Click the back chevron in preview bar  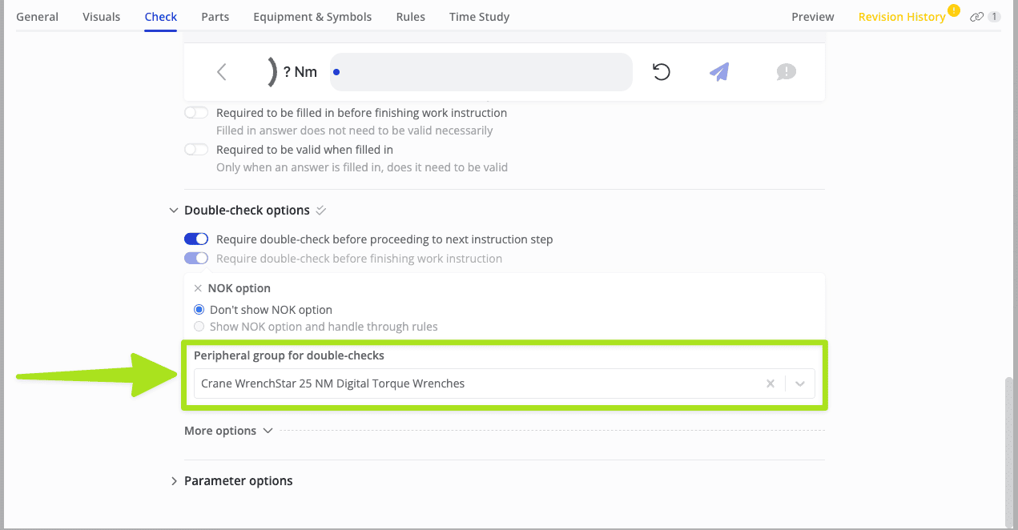pos(222,72)
